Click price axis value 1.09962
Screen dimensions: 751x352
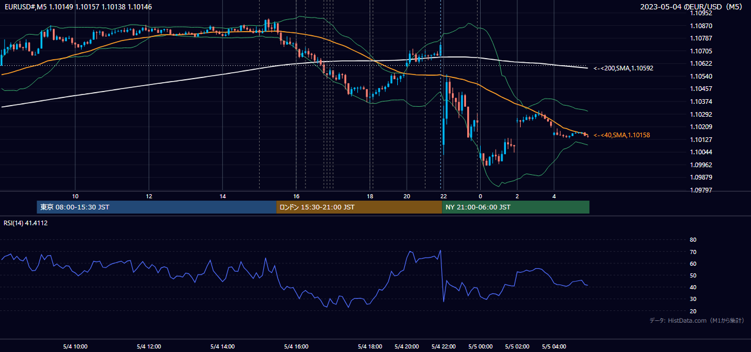coord(701,165)
